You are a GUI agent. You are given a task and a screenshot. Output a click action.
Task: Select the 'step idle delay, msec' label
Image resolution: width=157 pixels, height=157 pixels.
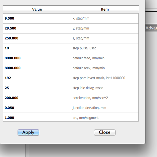click(x=88, y=88)
